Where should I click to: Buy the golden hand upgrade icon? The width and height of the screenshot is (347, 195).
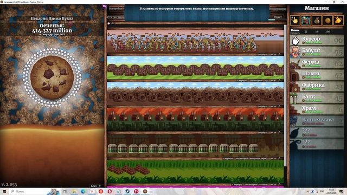click(338, 21)
